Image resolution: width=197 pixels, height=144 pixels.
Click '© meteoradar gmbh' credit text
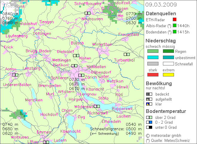pyautogui.click(x=164, y=136)
